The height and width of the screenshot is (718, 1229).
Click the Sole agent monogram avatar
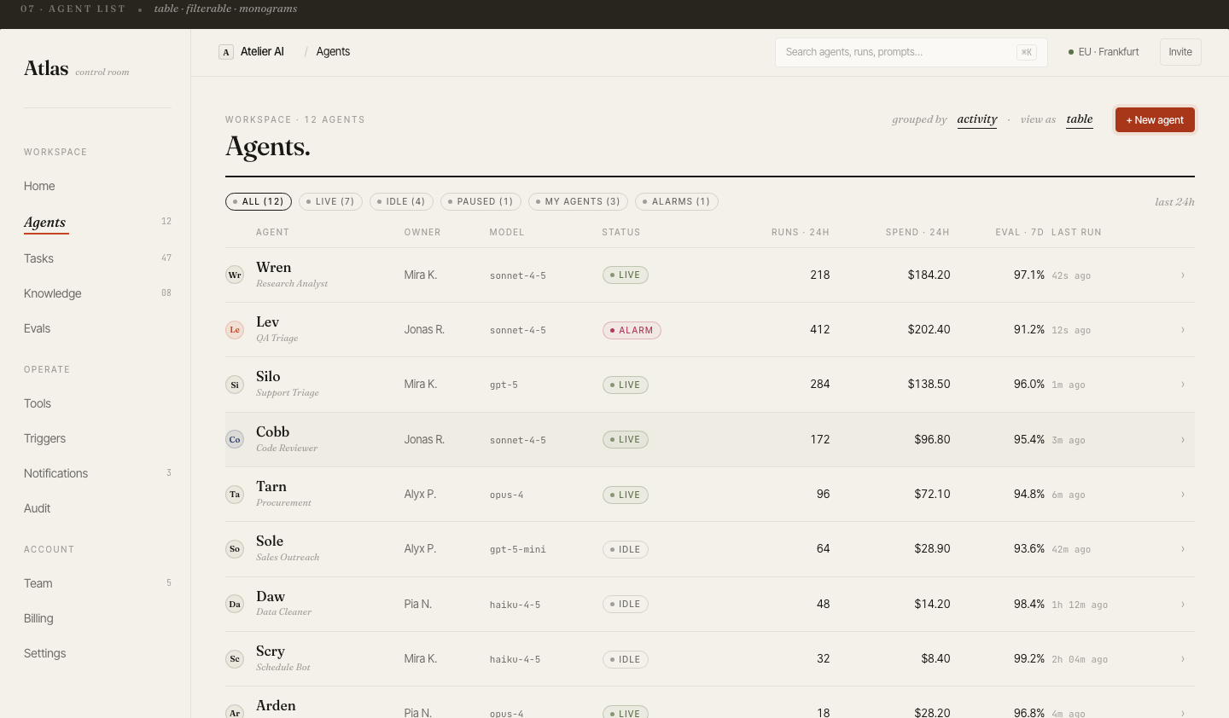coord(235,548)
